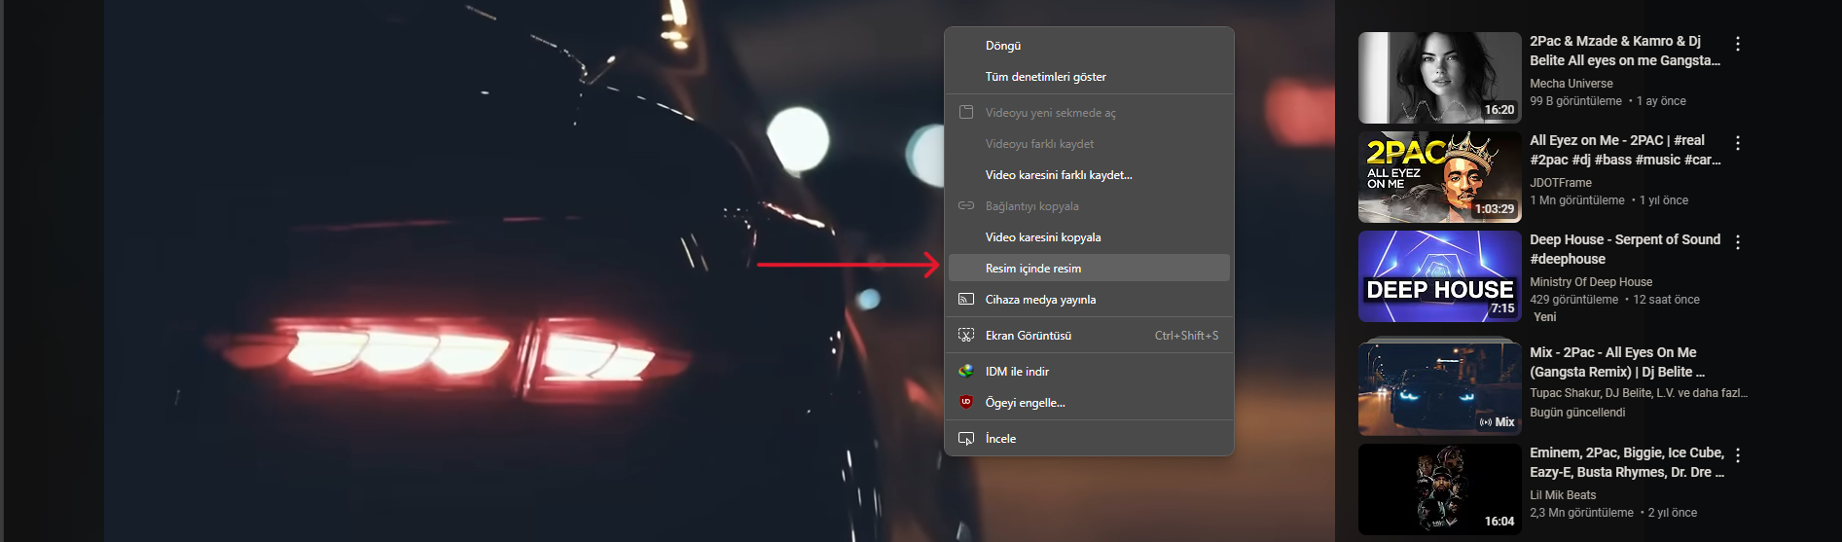Click the Yeni badge under Deep House
This screenshot has width=1842, height=542.
(x=1544, y=317)
